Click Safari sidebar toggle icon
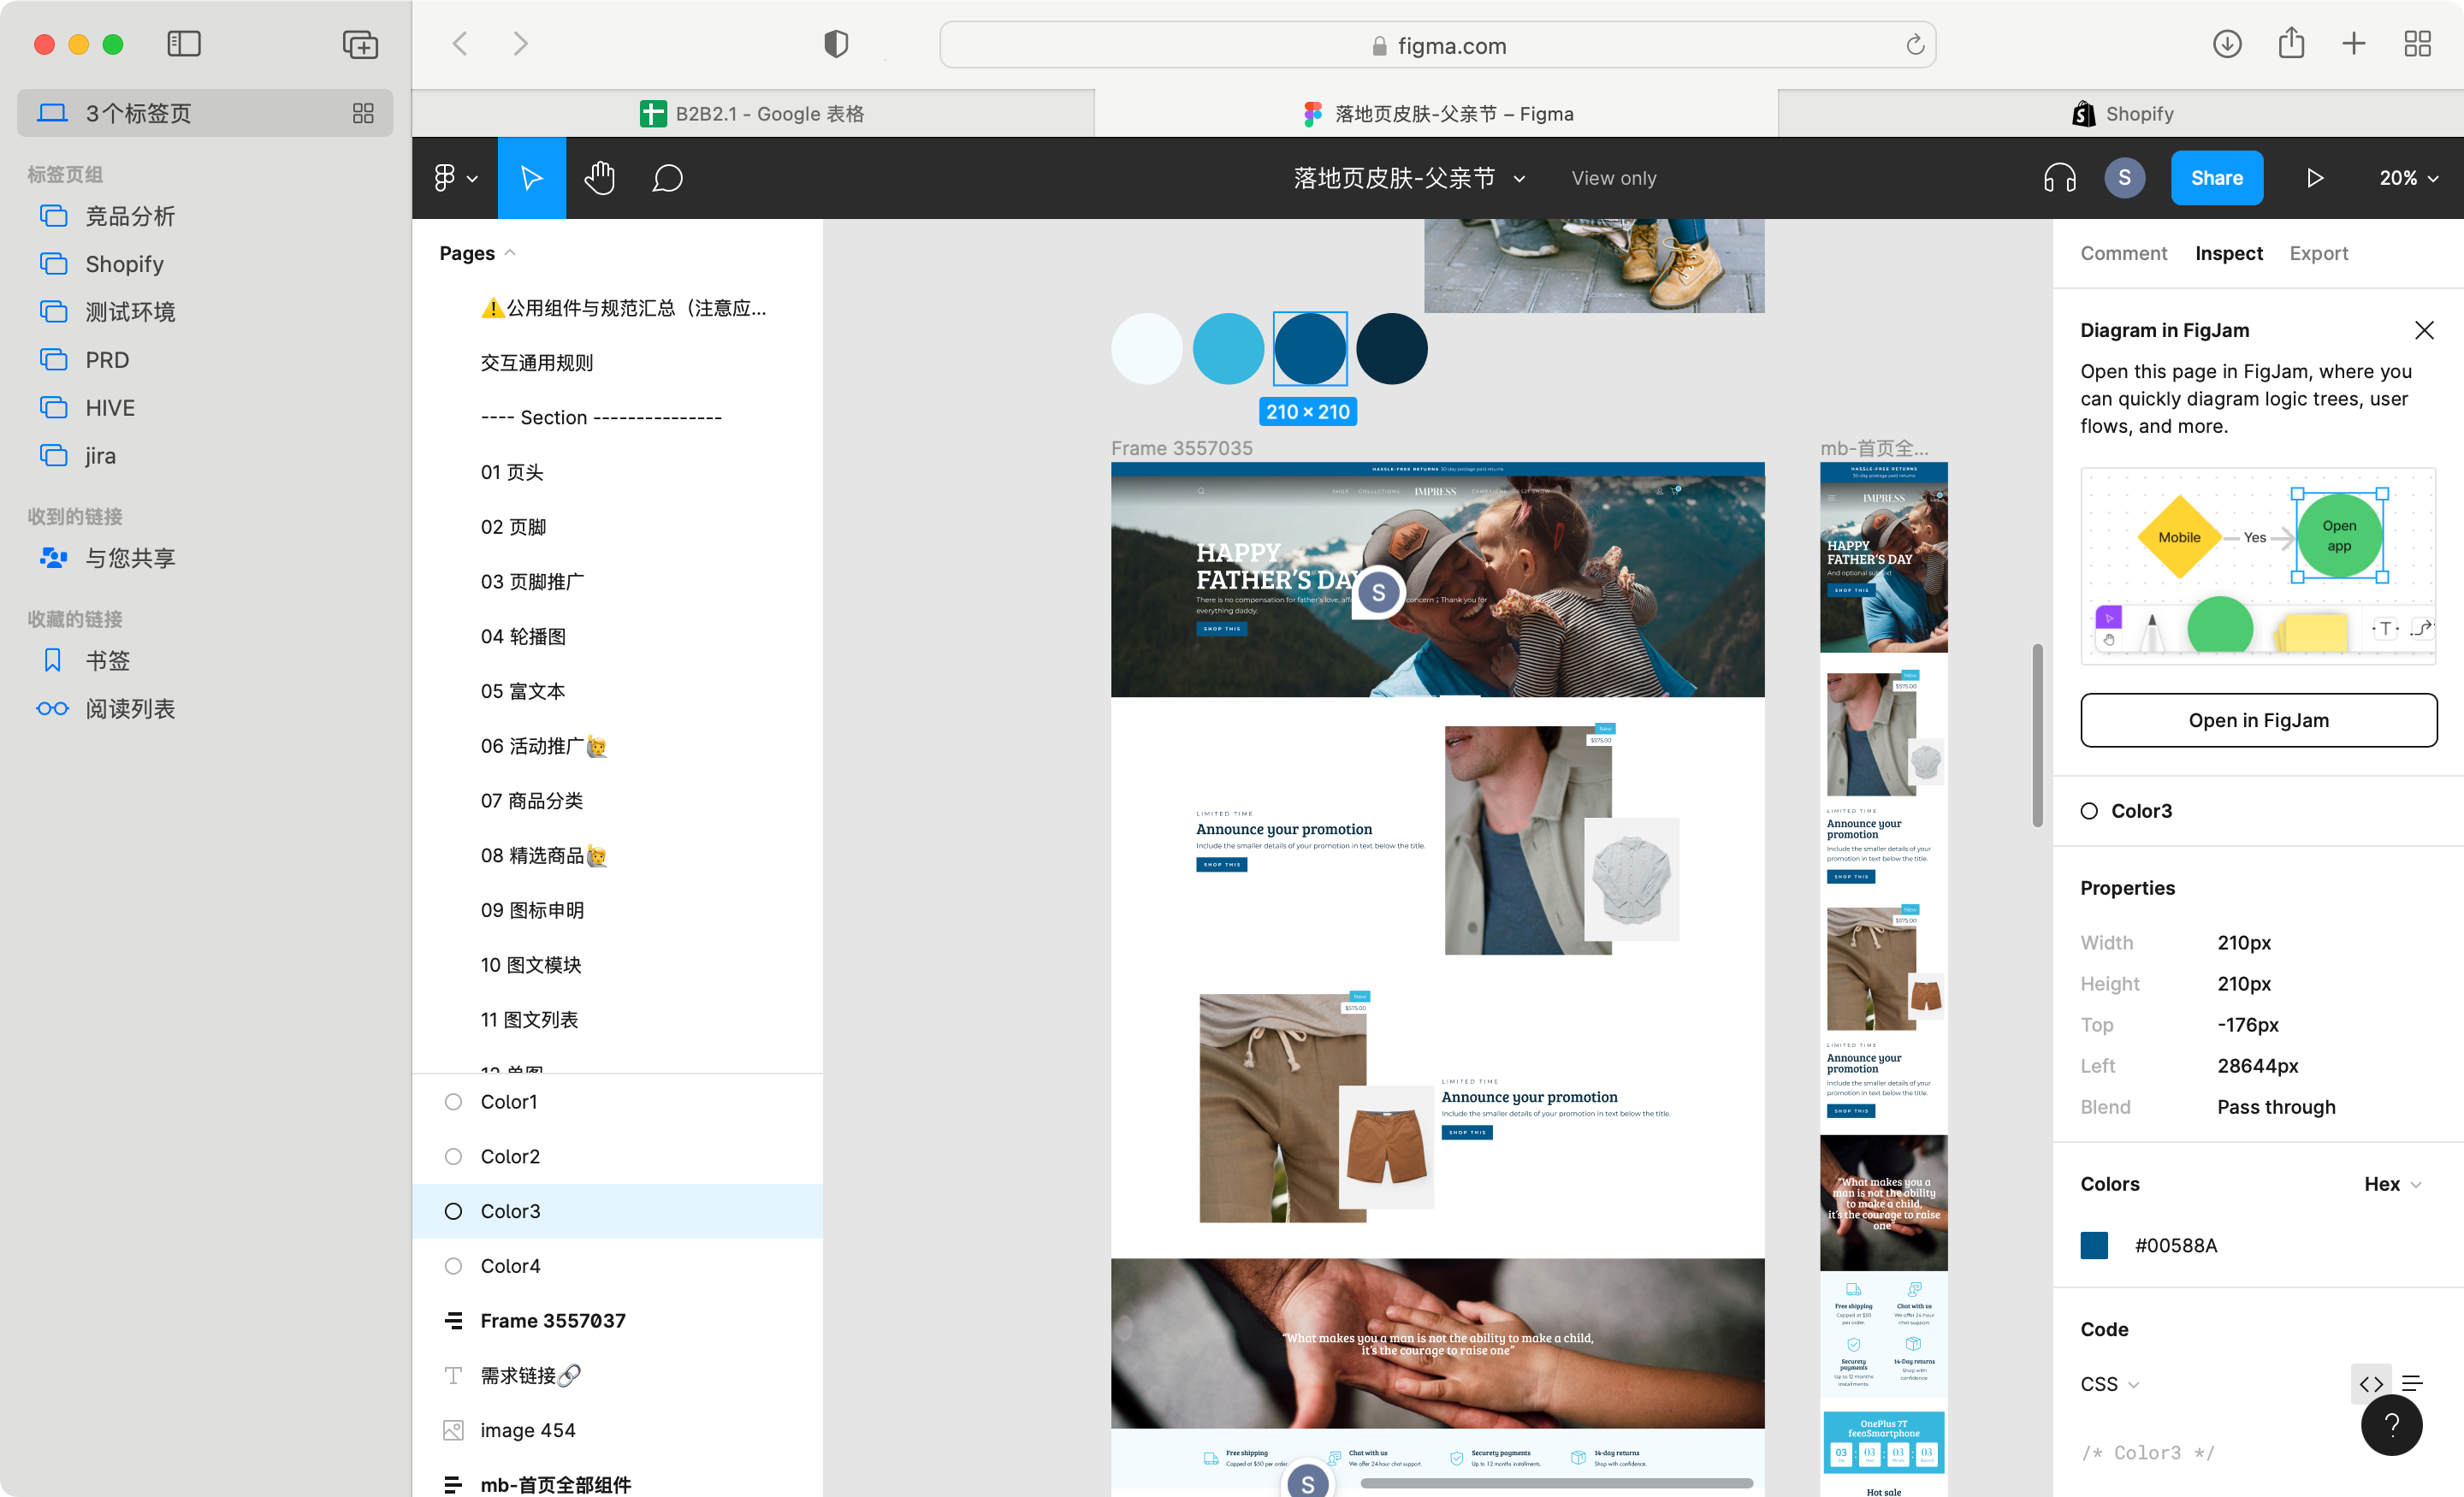The width and height of the screenshot is (2464, 1497). 184,44
